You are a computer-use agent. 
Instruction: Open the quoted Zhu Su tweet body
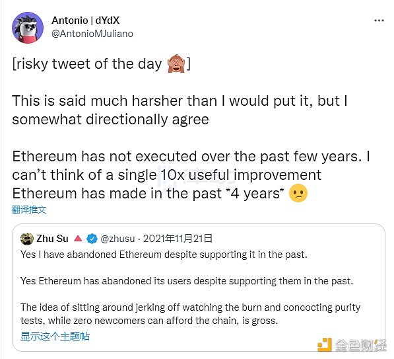point(191,288)
